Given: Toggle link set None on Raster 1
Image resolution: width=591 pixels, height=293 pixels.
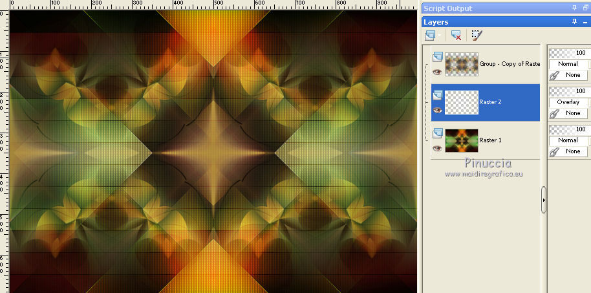Looking at the screenshot, I should [x=568, y=151].
